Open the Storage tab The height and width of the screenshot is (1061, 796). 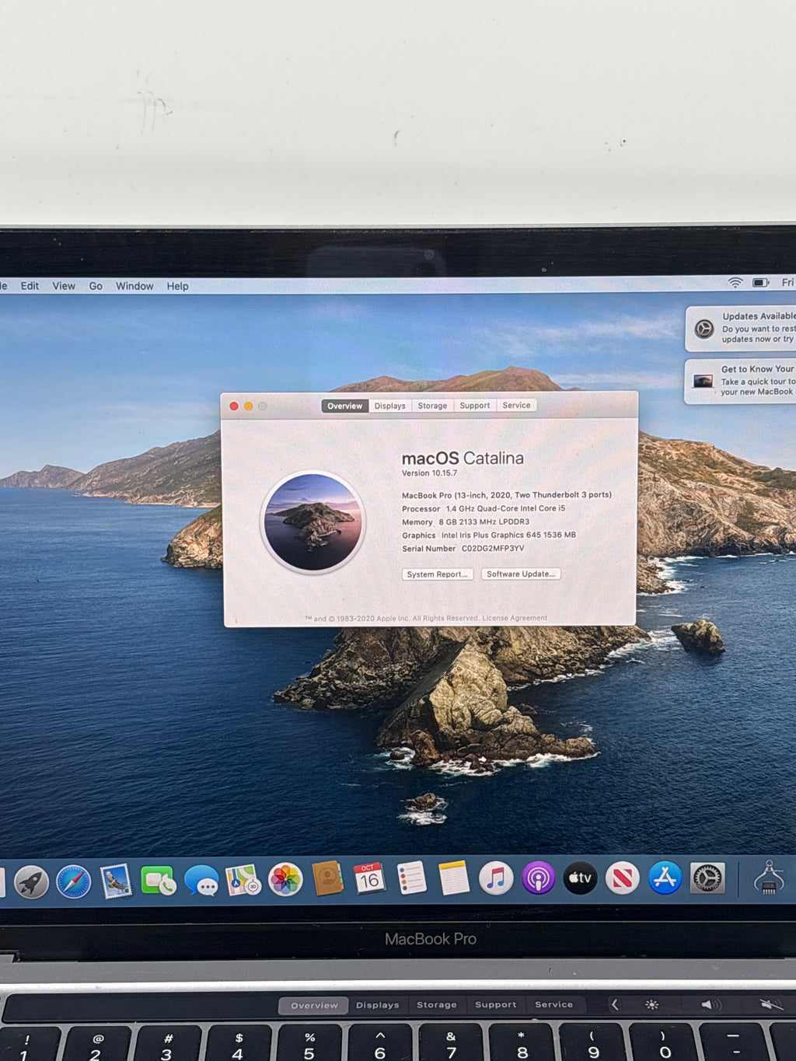pos(432,406)
